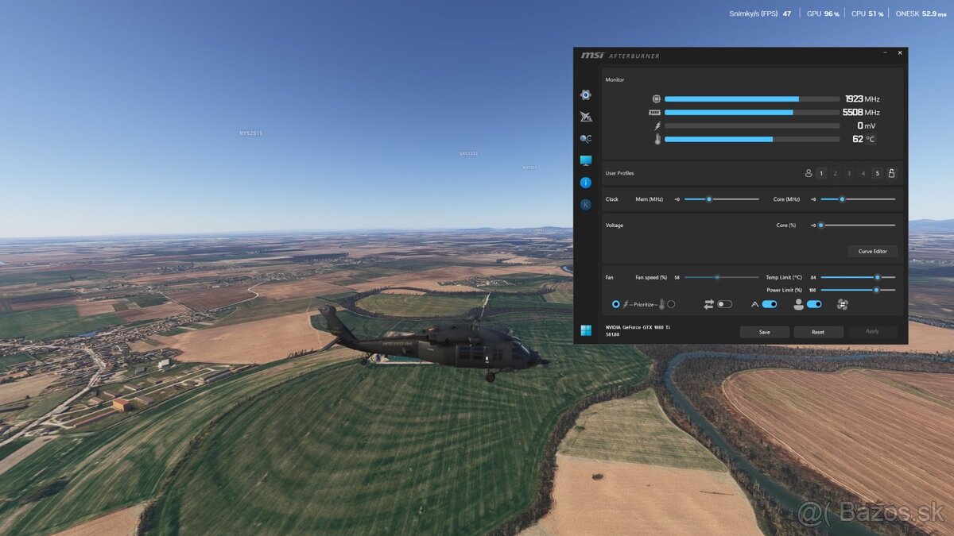Click the user profile person icon

tap(809, 173)
